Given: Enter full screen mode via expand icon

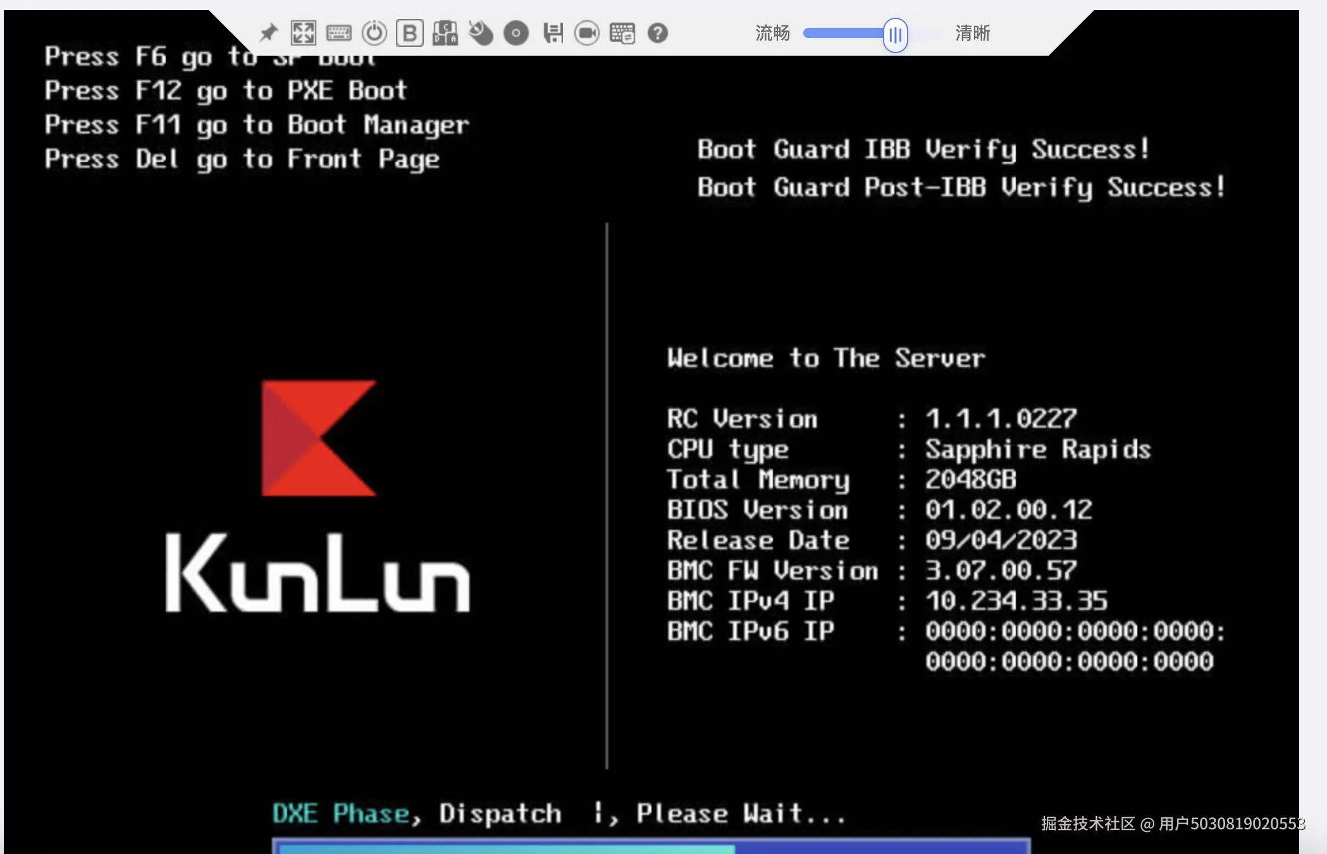Looking at the screenshot, I should tap(303, 33).
